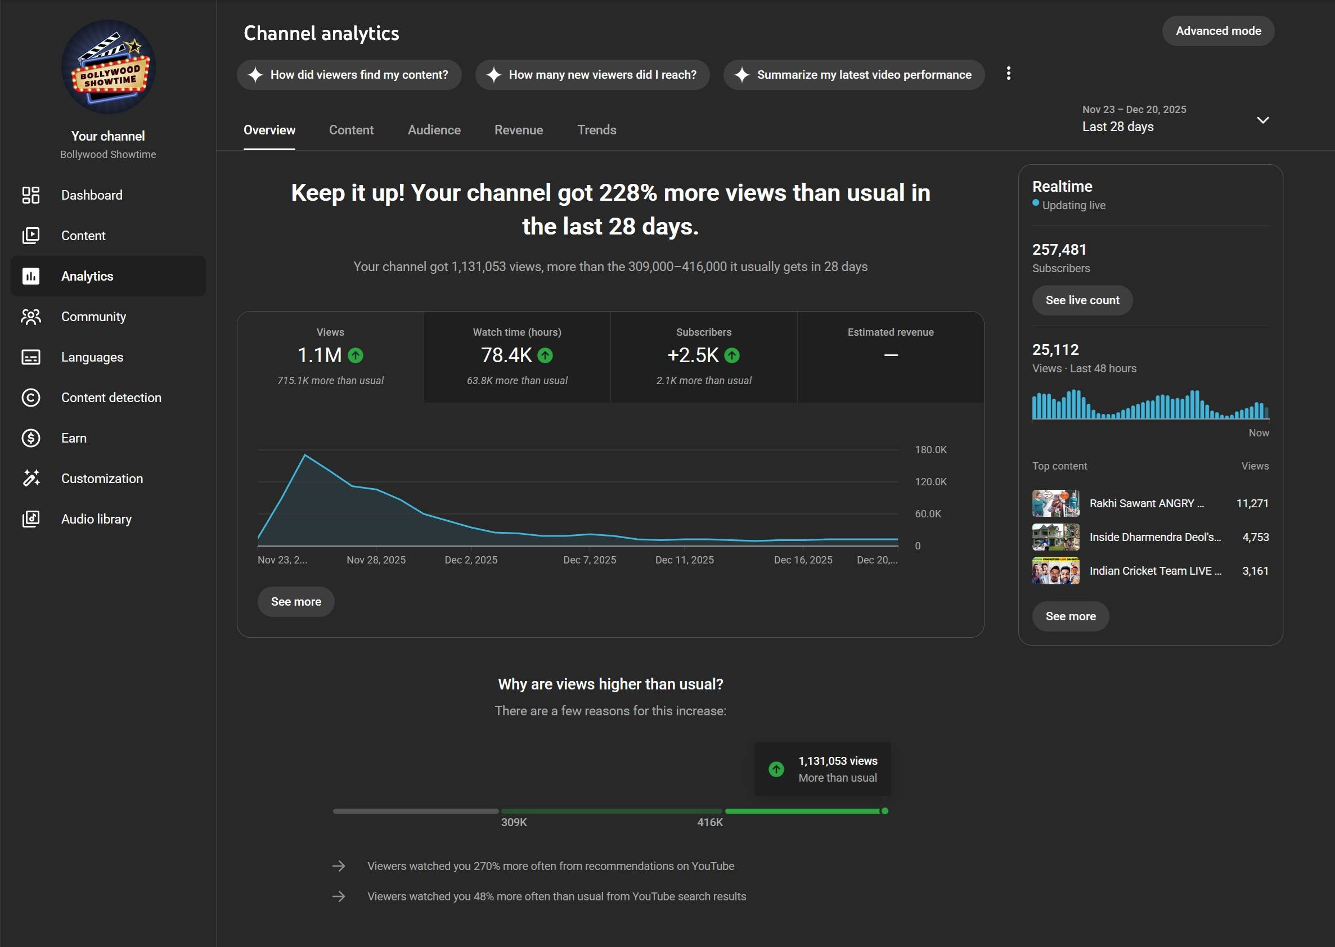
Task: Click the Advanced mode button
Action: click(1218, 31)
